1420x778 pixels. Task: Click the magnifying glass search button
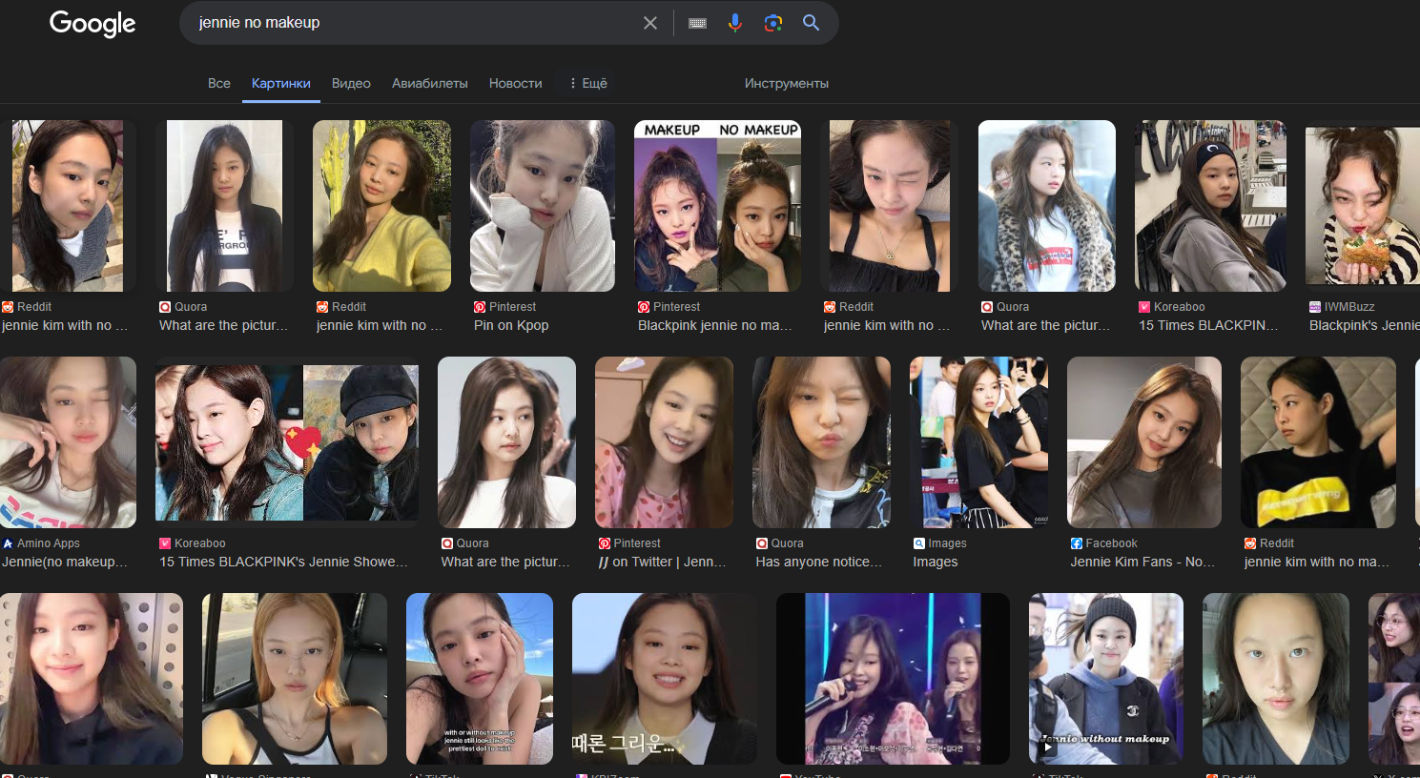(x=811, y=23)
